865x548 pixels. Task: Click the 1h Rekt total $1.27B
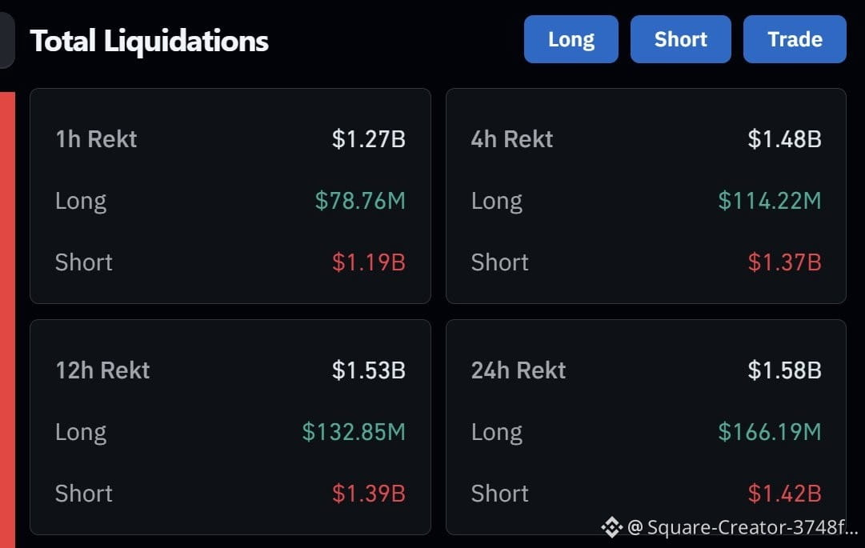click(x=369, y=139)
